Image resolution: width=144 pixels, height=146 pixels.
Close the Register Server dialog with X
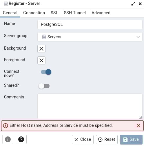[x=140, y=4]
